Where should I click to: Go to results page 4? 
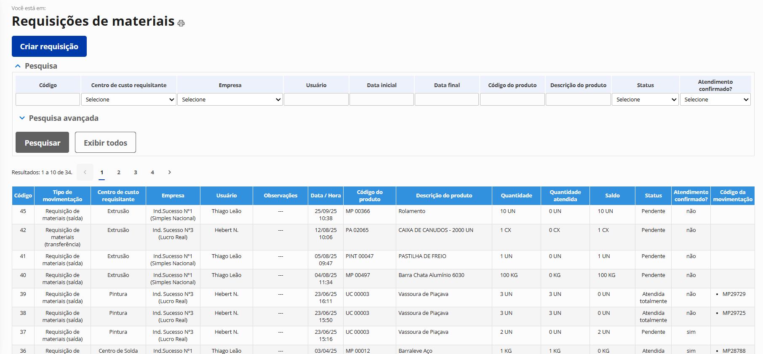pyautogui.click(x=152, y=172)
